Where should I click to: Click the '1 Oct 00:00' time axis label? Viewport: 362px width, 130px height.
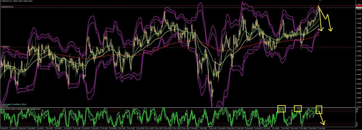tap(40, 128)
